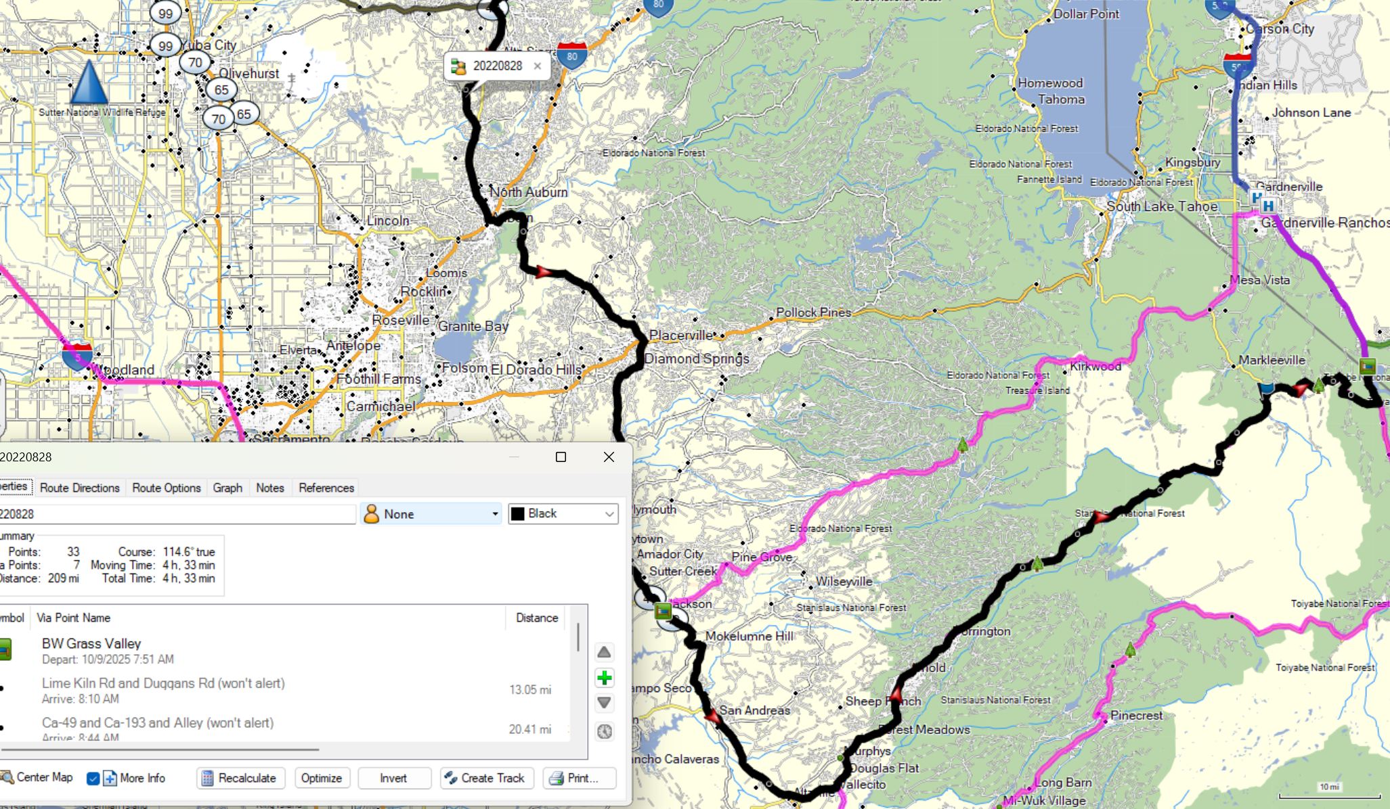Switch to the Graph tab
The image size is (1390, 809).
[227, 488]
